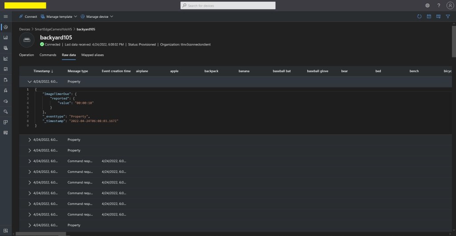Sort by the Timestamp column header

coord(43,71)
